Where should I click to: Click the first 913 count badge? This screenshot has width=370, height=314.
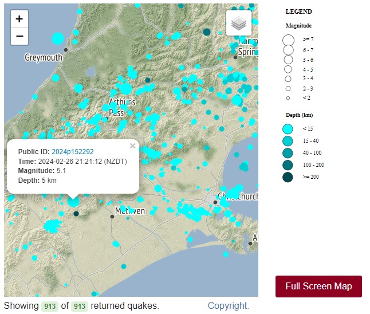coord(50,306)
